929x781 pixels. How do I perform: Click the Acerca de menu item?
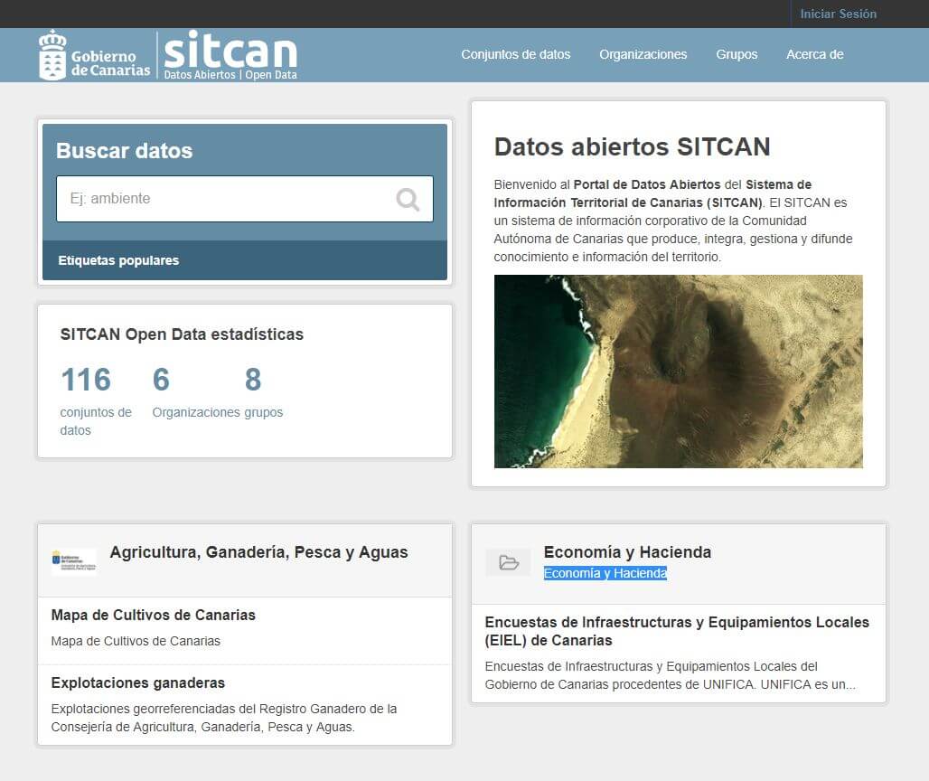(812, 54)
